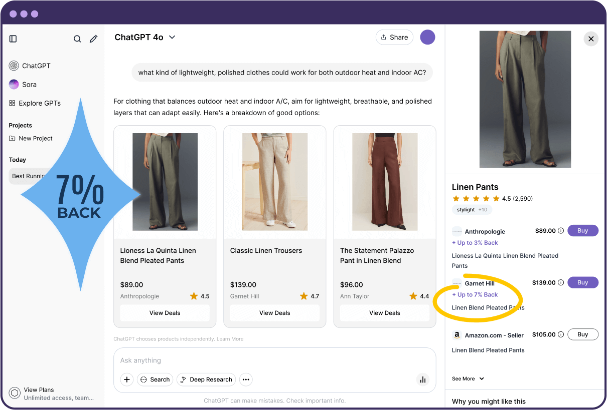
Task: Click the Why you might like this heading
Action: pyautogui.click(x=489, y=401)
